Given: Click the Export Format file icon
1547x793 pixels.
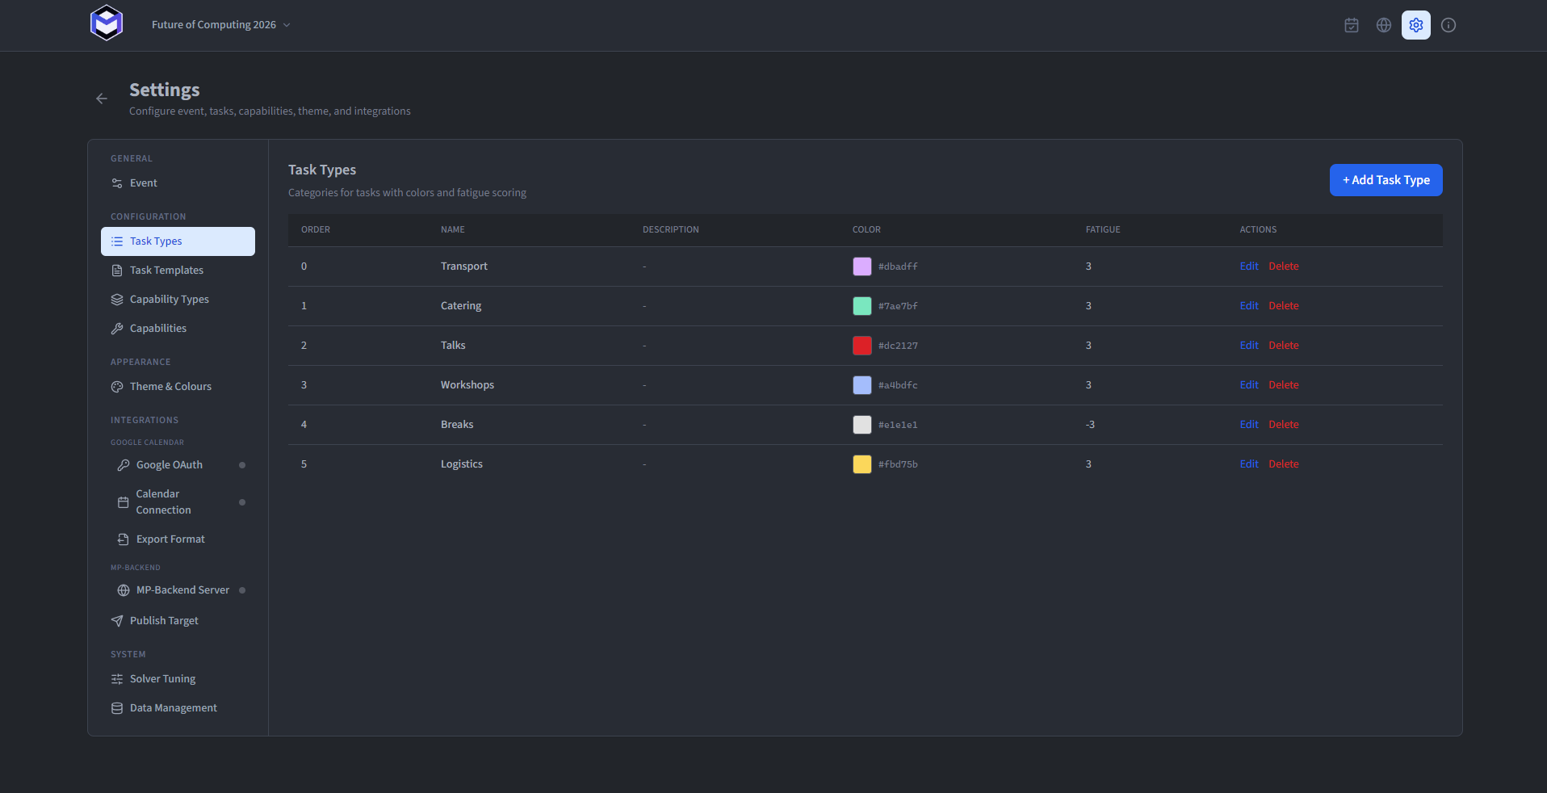Looking at the screenshot, I should (x=124, y=539).
